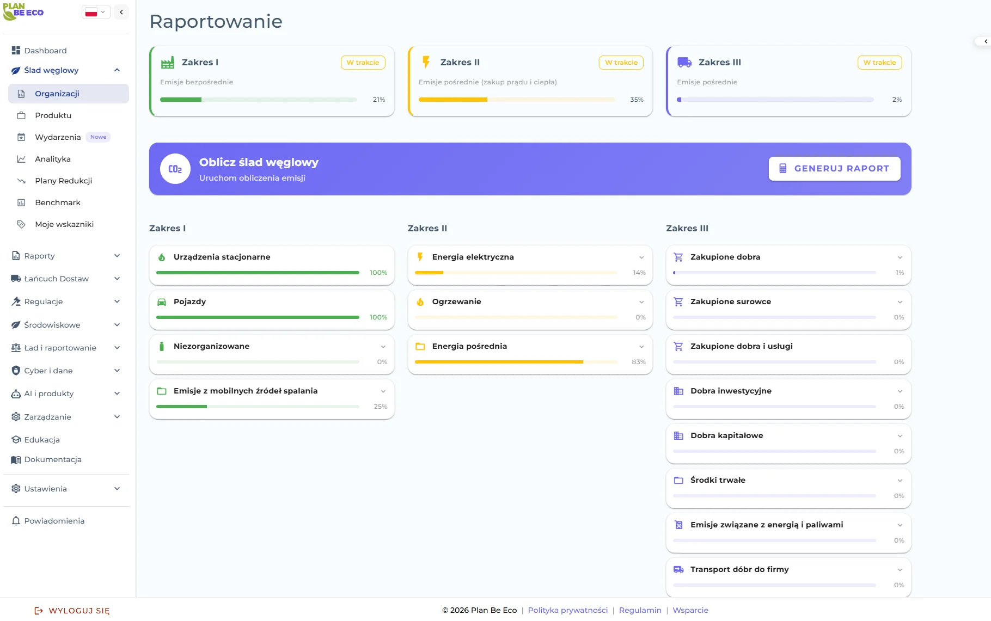Click the lightning bolt icon in Zakres II card
The width and height of the screenshot is (991, 621).
click(426, 62)
